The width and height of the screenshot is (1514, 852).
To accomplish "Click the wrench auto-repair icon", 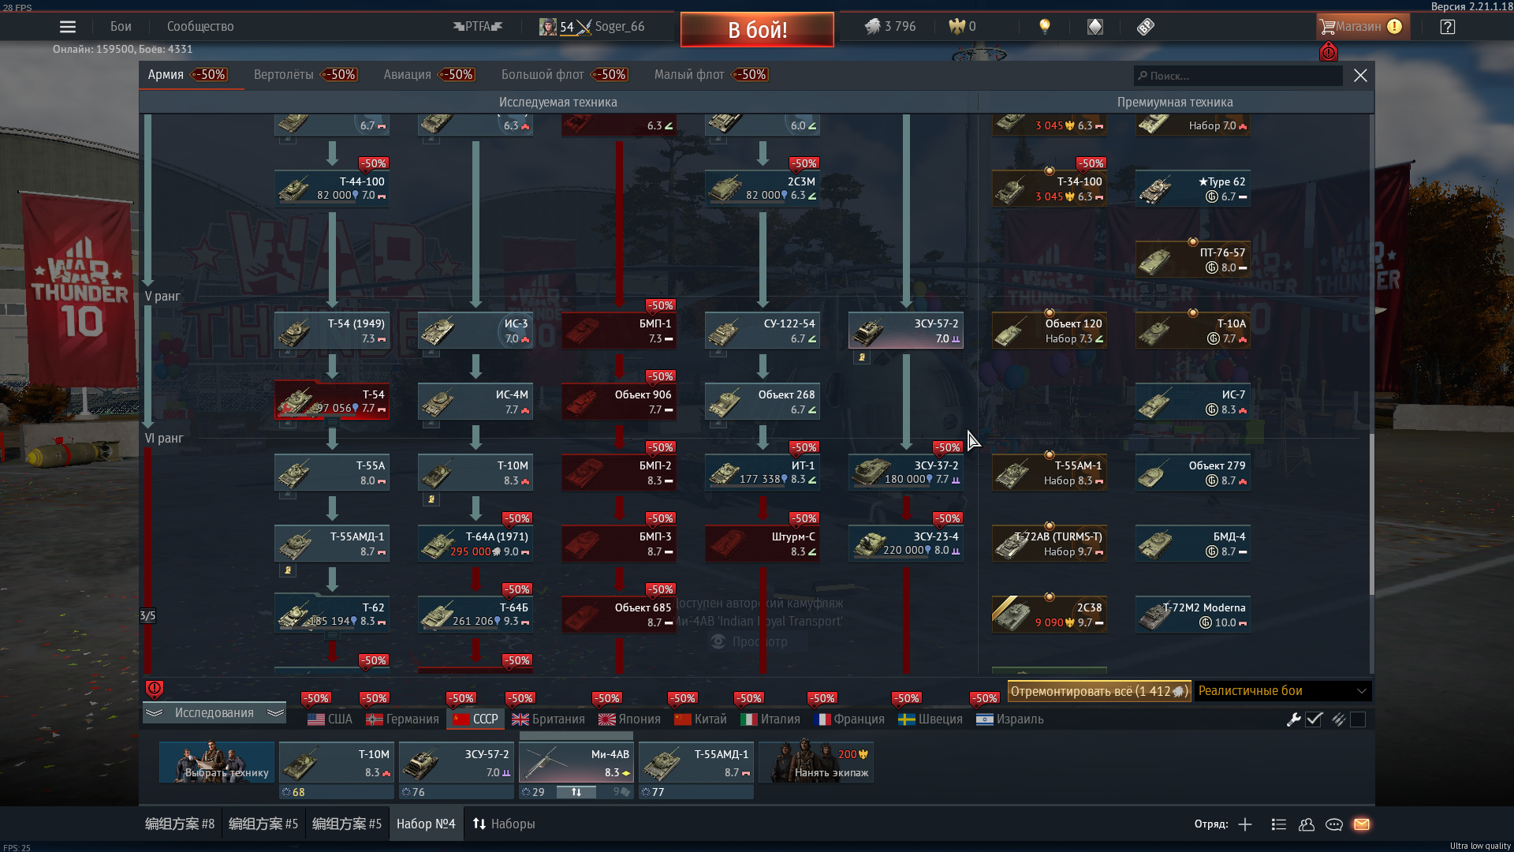I will (1293, 719).
